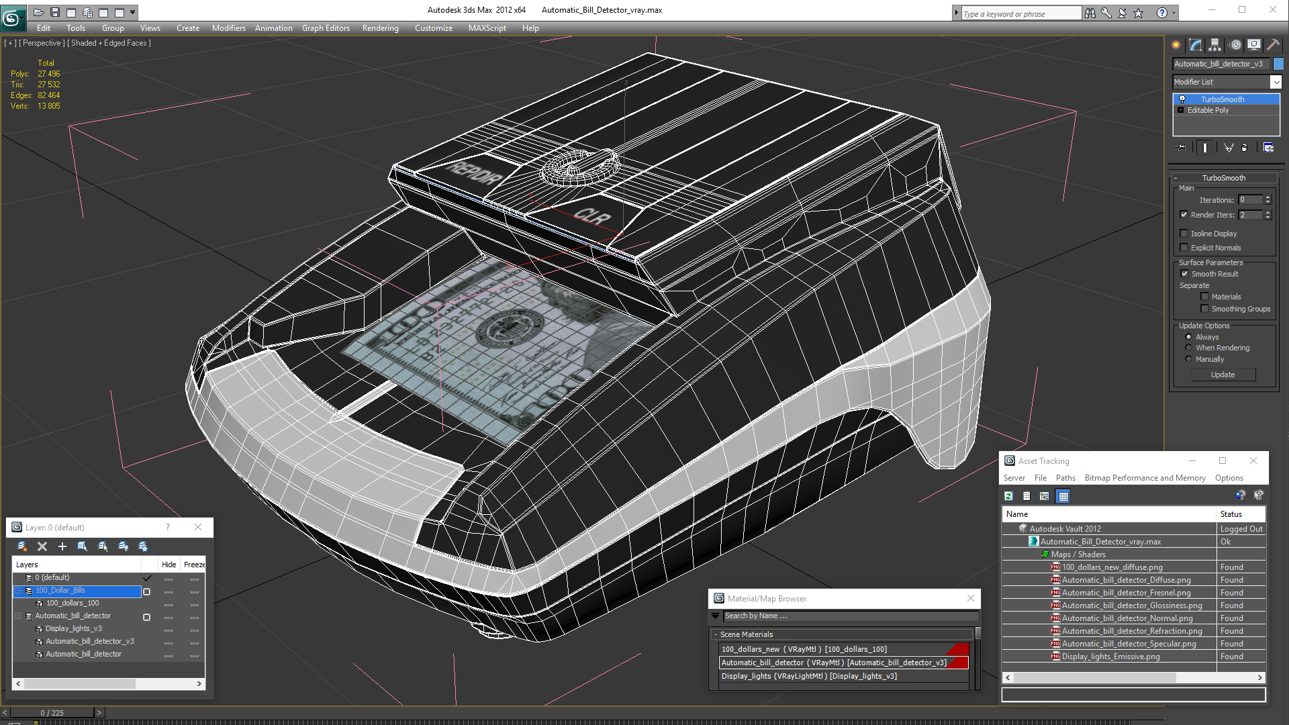Click the TurboSmooth Update button
This screenshot has width=1289, height=725.
click(1223, 375)
